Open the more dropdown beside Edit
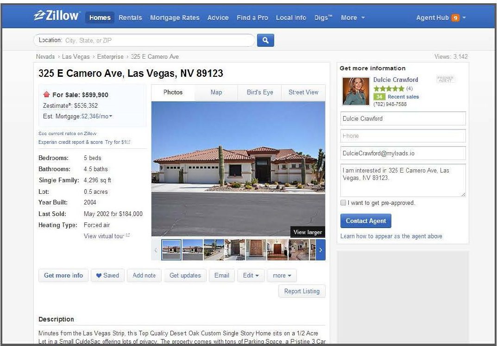Screen dimensions: 497x346 [x=282, y=275]
